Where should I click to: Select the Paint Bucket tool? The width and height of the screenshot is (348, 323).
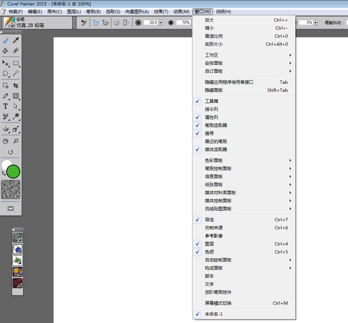point(6,51)
